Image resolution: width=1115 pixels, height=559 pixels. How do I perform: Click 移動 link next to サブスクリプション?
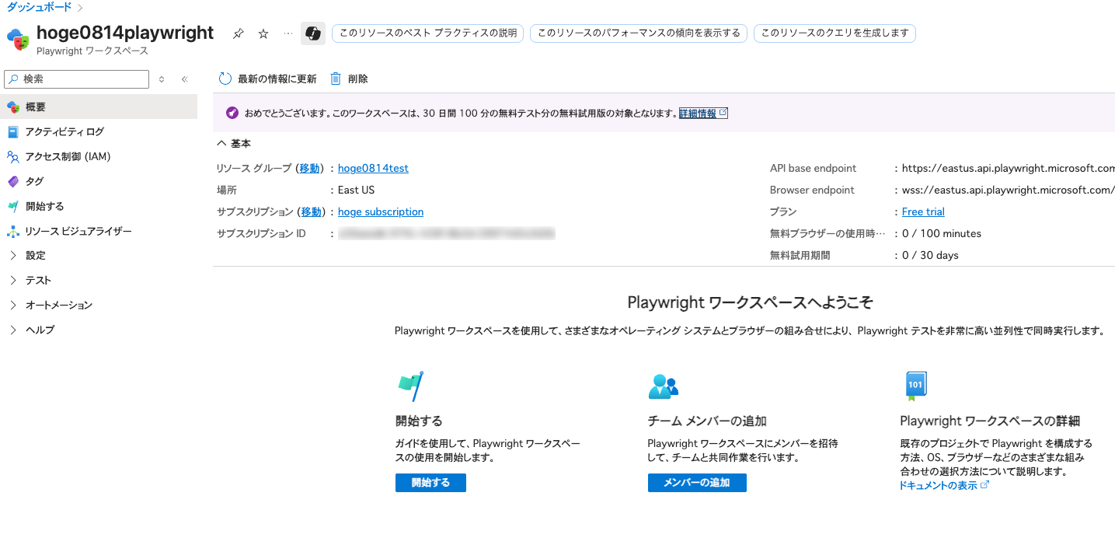point(311,211)
